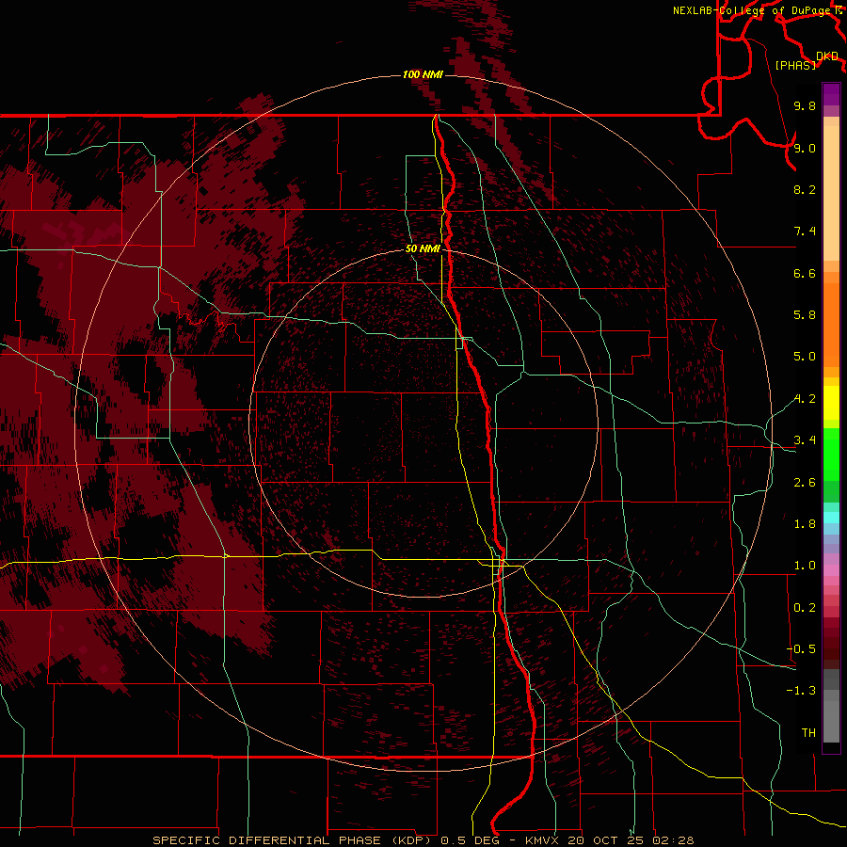The image size is (847, 847).
Task: Select the 1.8 colorbar value label
Action: point(805,524)
